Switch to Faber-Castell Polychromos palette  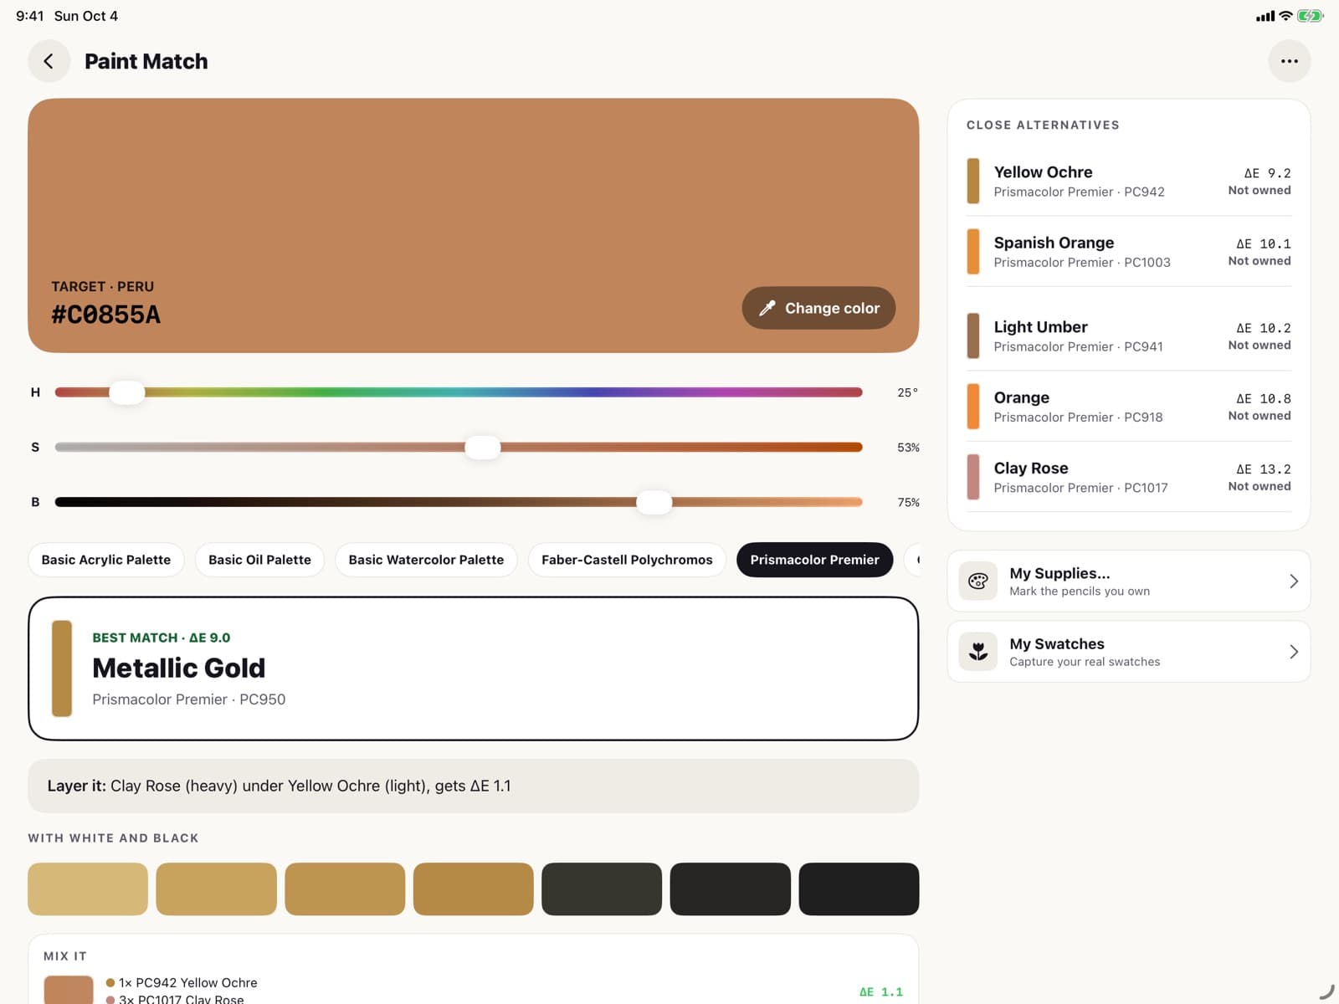coord(627,560)
